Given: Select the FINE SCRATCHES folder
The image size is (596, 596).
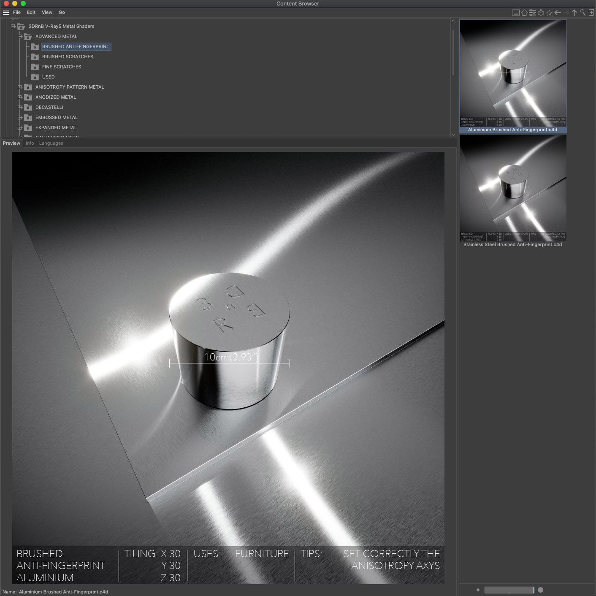Looking at the screenshot, I should 62,67.
